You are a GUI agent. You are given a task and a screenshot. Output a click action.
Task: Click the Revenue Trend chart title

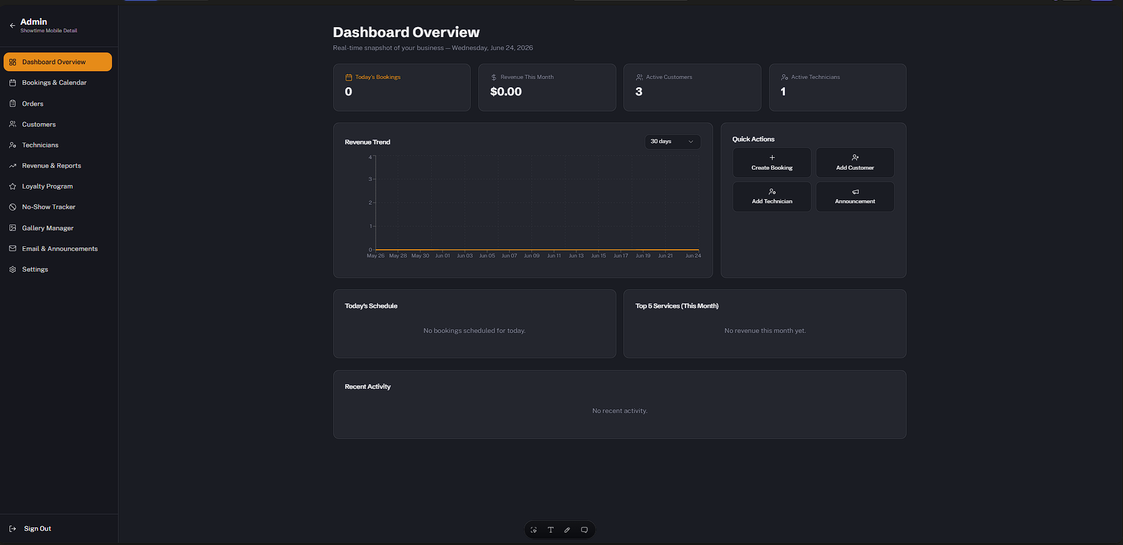pos(367,142)
